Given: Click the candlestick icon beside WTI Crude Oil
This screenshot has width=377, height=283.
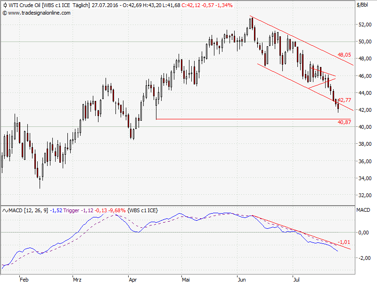Looking at the screenshot, I should pyautogui.click(x=4, y=5).
